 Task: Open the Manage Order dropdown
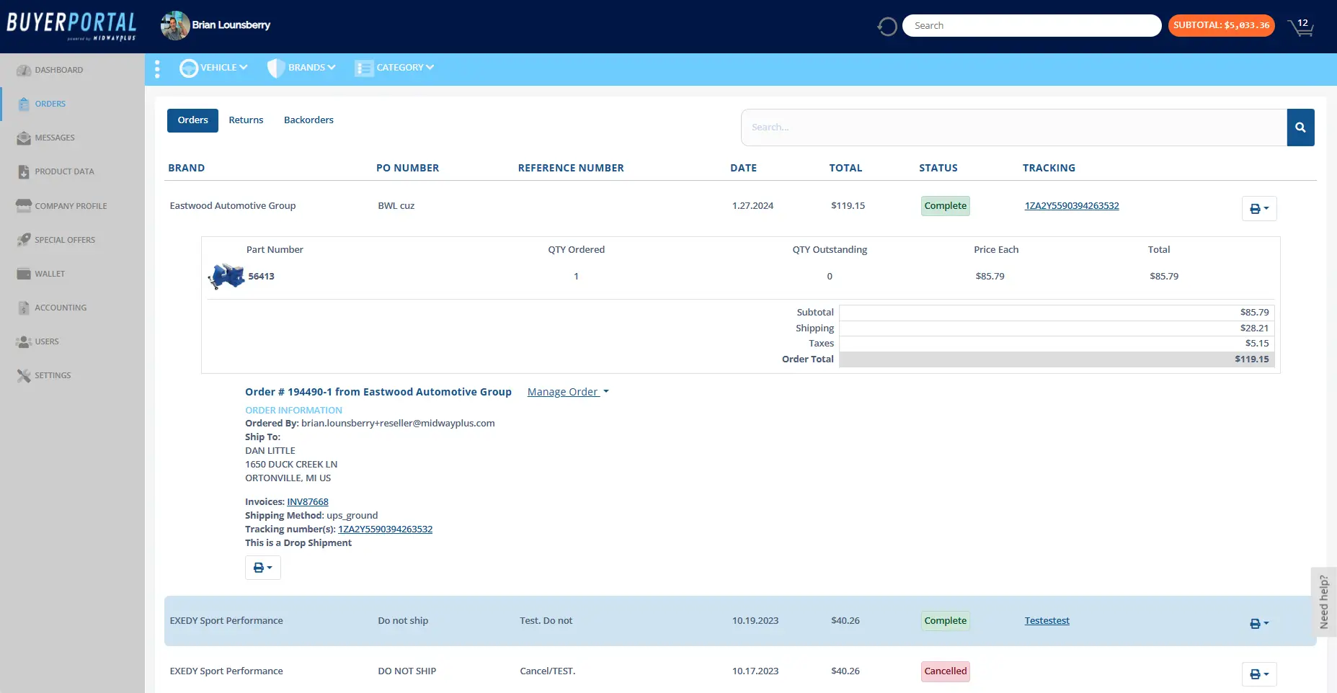[568, 392]
